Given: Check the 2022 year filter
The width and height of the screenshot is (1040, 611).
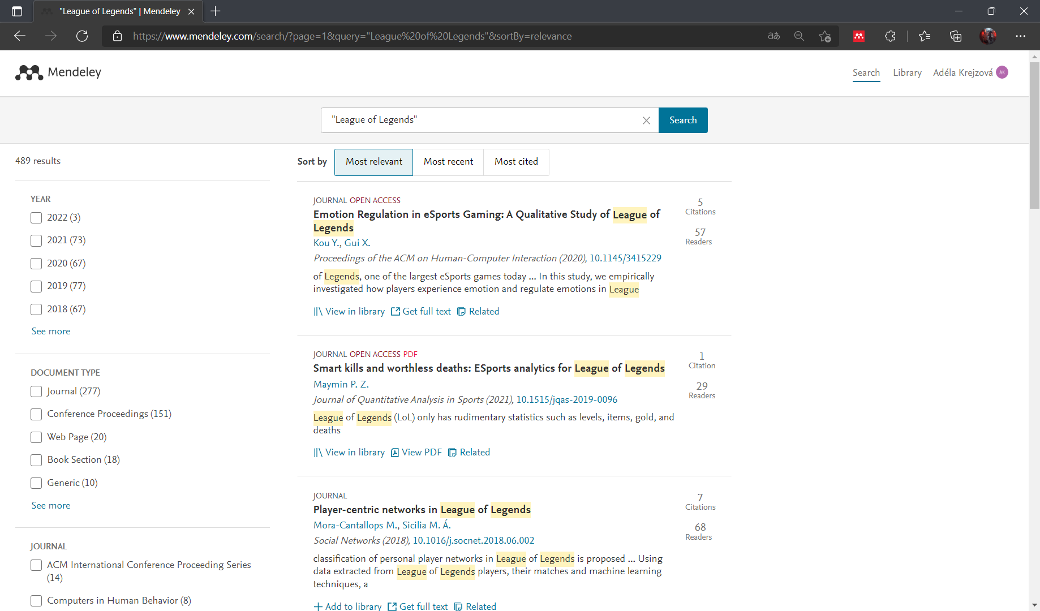Looking at the screenshot, I should [36, 218].
